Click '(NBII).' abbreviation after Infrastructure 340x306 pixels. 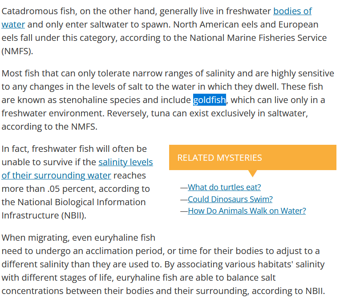74,215
